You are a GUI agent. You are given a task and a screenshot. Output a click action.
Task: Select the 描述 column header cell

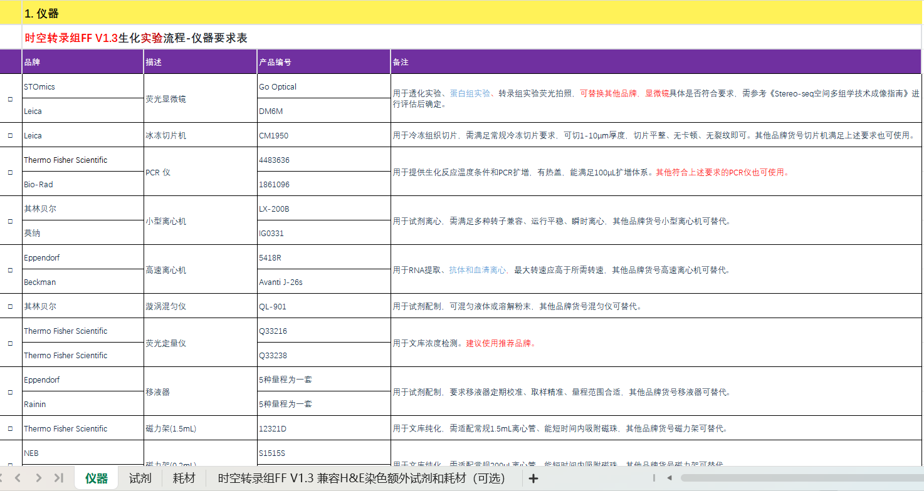pos(201,62)
